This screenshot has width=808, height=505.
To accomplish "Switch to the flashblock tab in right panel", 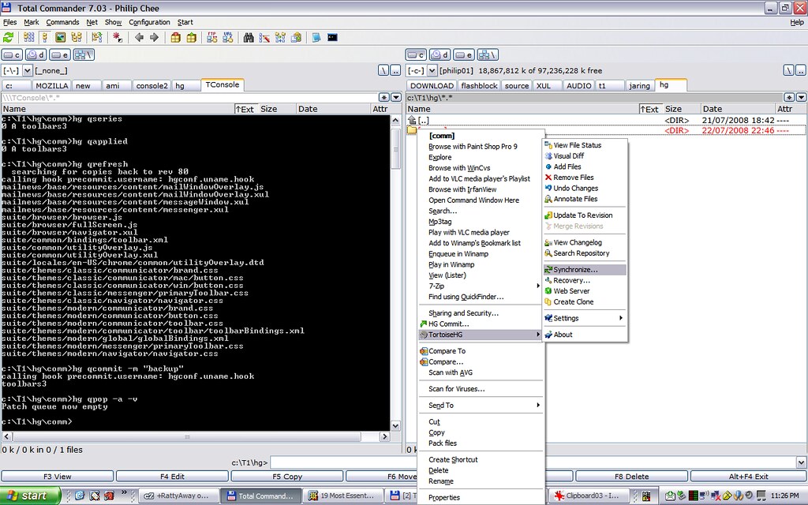I will pos(479,85).
